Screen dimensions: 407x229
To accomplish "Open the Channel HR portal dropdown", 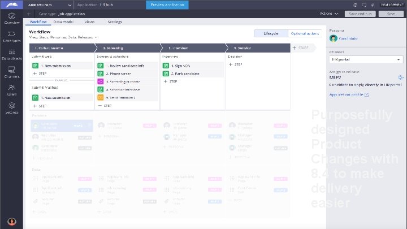I will point(366,59).
